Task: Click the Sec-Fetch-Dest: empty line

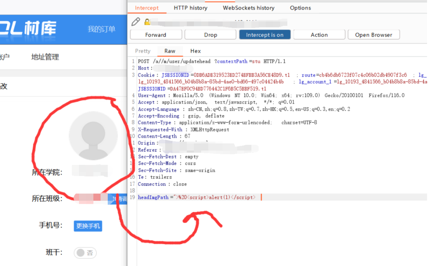Action: [x=168, y=156]
